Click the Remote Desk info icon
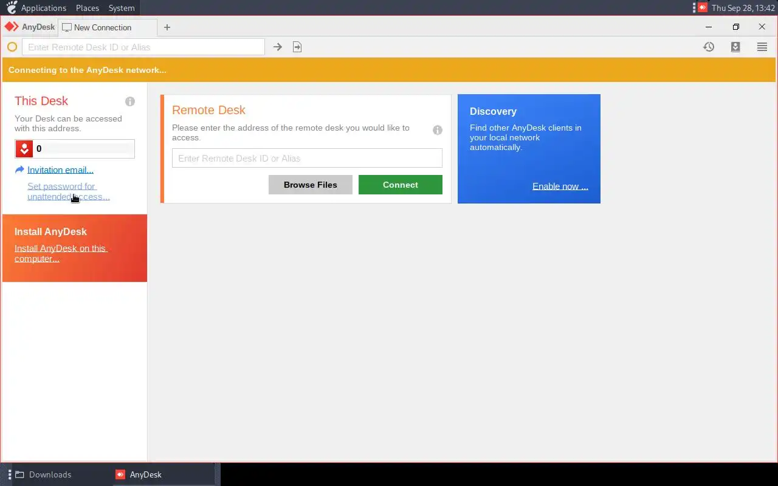The width and height of the screenshot is (778, 486). click(438, 130)
